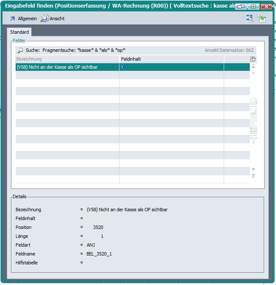
Task: Select the row "(V58) Nicht an der Kasse"
Action: pos(67,67)
